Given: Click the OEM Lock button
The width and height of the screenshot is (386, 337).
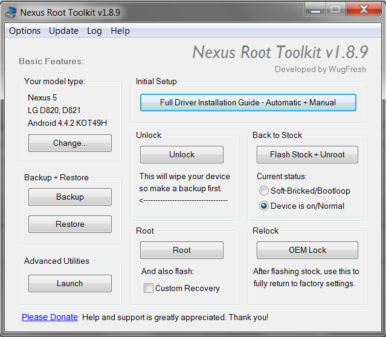Looking at the screenshot, I should click(307, 250).
